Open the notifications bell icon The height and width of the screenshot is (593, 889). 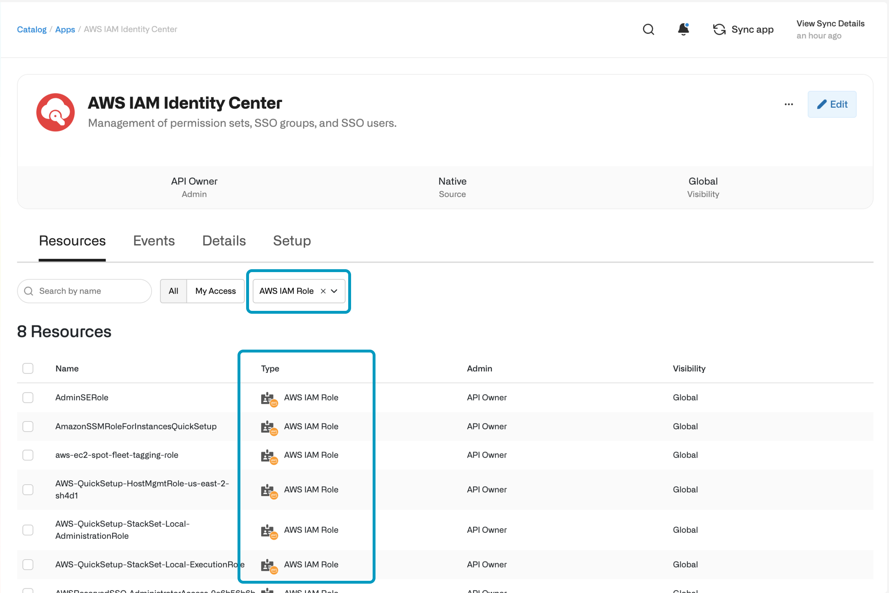(683, 29)
